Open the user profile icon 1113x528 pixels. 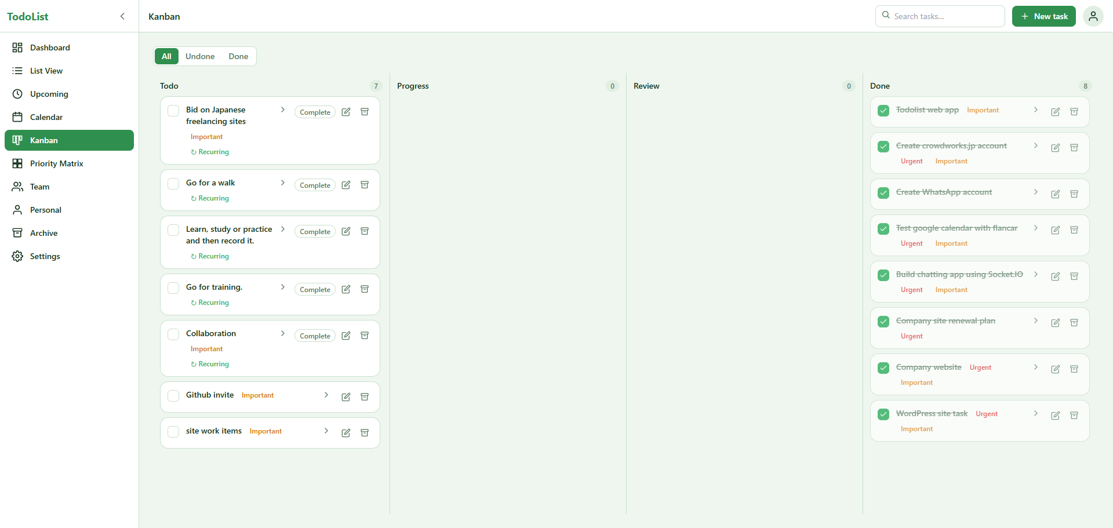pyautogui.click(x=1093, y=16)
